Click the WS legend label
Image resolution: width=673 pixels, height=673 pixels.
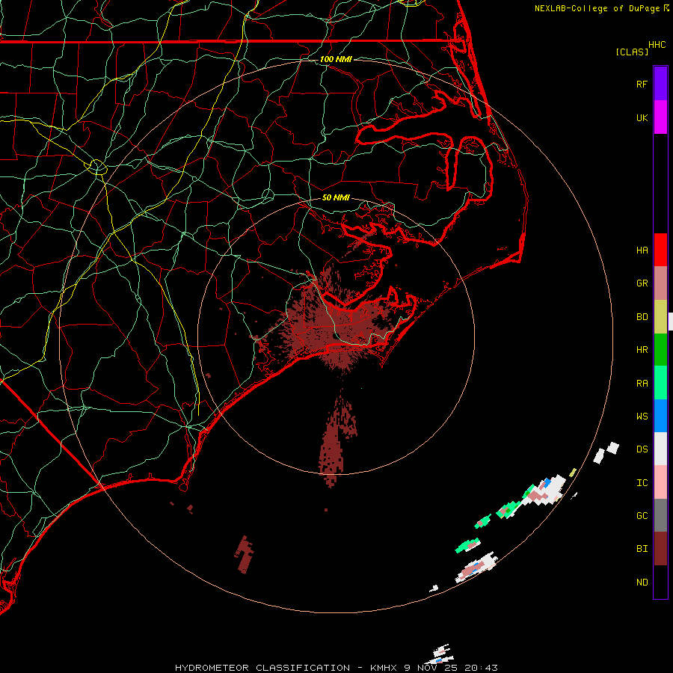[x=642, y=417]
